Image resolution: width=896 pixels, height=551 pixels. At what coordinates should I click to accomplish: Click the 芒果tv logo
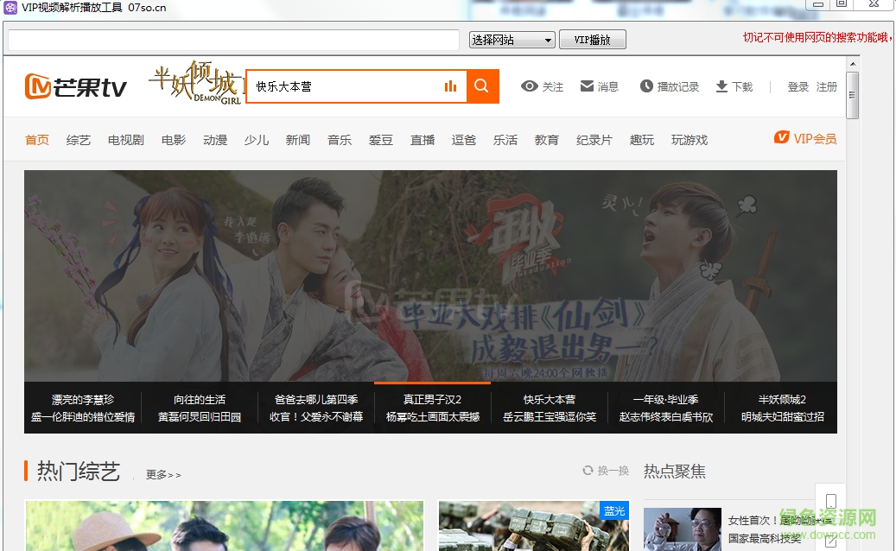pos(77,87)
